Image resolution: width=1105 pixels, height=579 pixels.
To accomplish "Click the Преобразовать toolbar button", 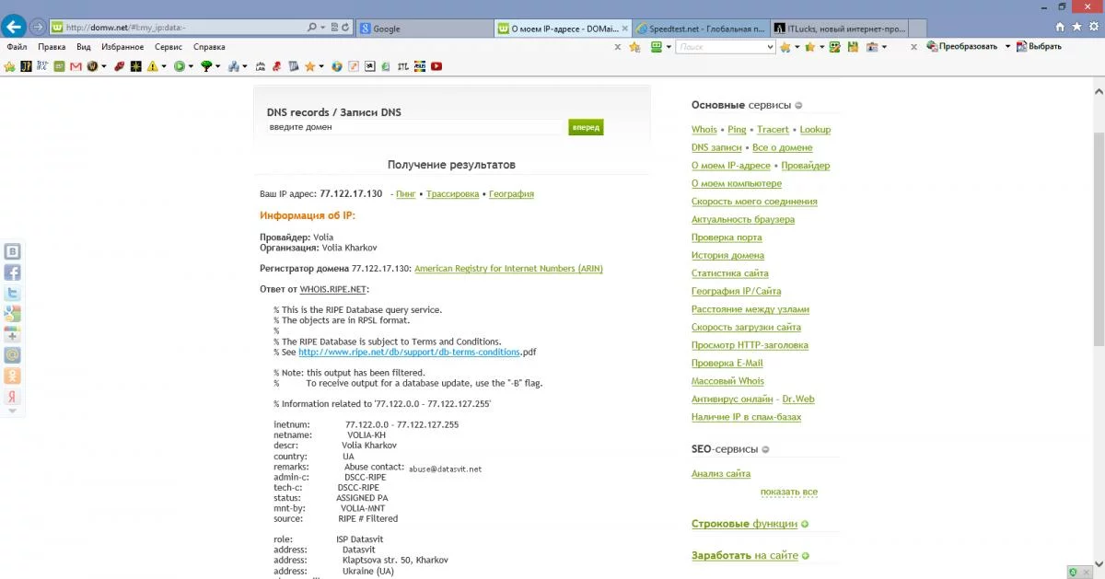I will pyautogui.click(x=961, y=47).
